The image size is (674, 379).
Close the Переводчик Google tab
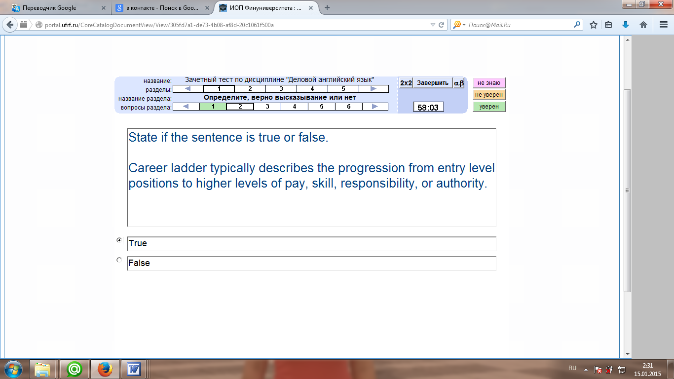click(x=103, y=8)
